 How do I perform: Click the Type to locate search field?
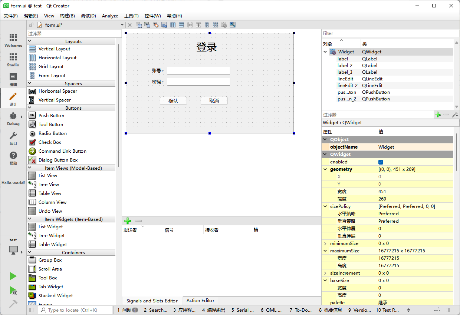(x=76, y=310)
